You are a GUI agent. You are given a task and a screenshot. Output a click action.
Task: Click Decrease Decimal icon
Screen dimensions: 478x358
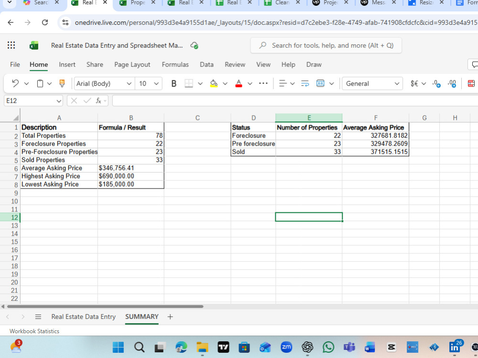click(x=452, y=84)
